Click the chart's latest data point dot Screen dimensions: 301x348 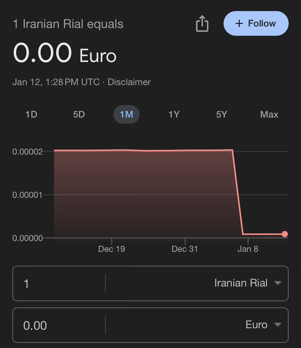(285, 234)
